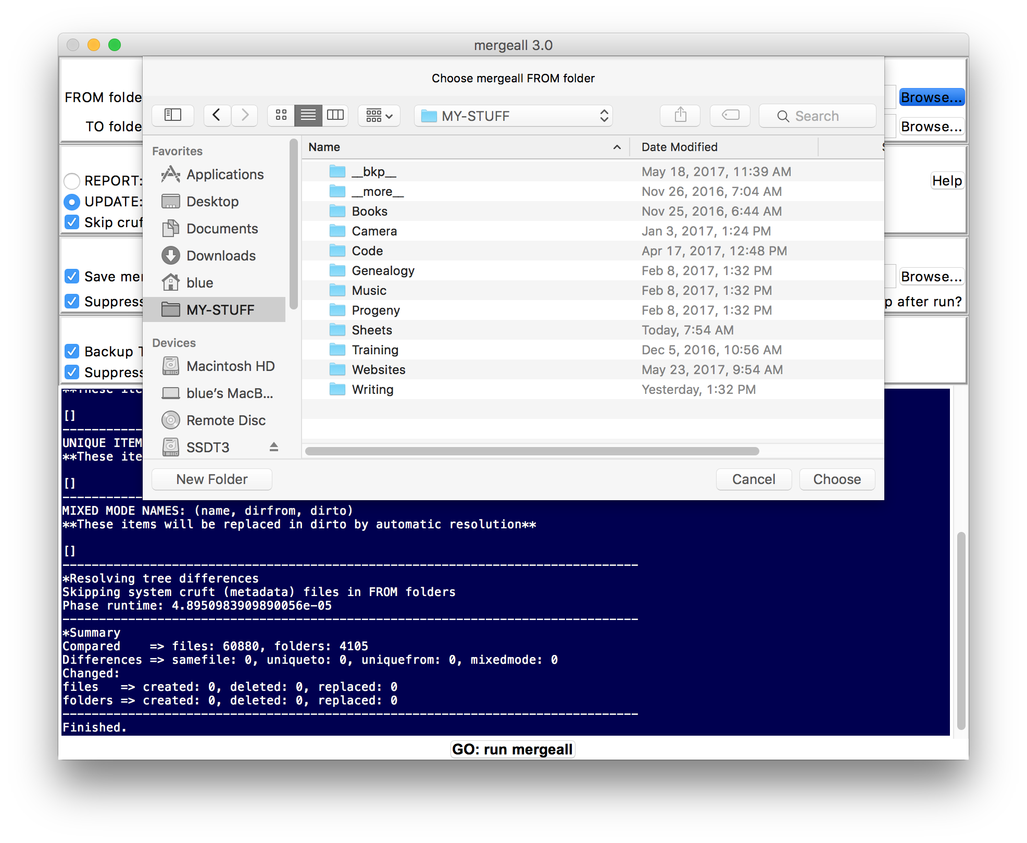Click the FROM folder Browse button
1027x843 pixels.
coord(931,97)
